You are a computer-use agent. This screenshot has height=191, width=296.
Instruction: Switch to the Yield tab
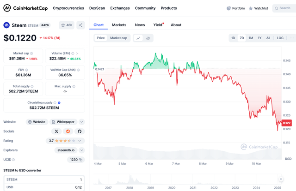click(x=158, y=25)
